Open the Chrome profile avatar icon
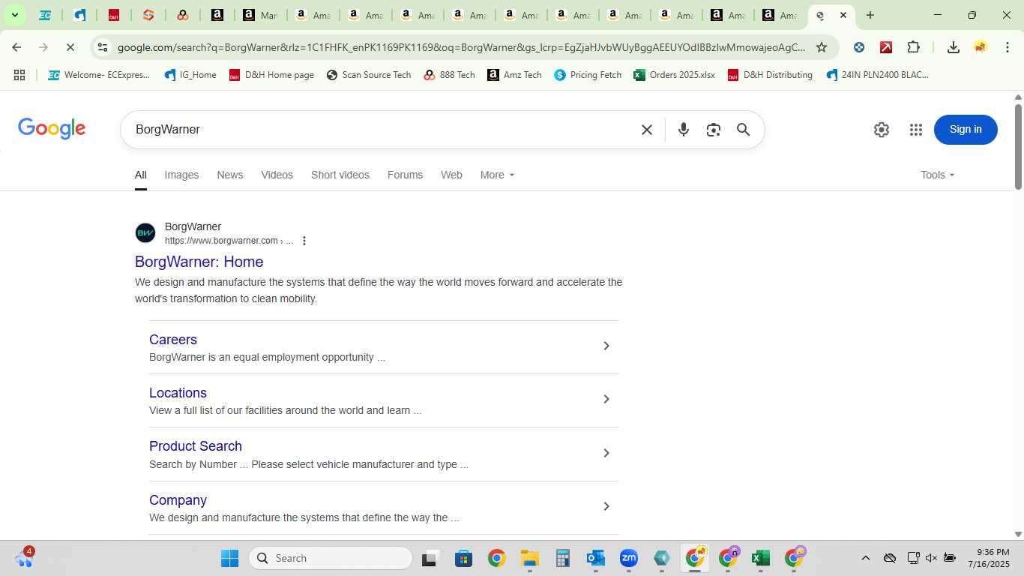1024x576 pixels. 980,47
